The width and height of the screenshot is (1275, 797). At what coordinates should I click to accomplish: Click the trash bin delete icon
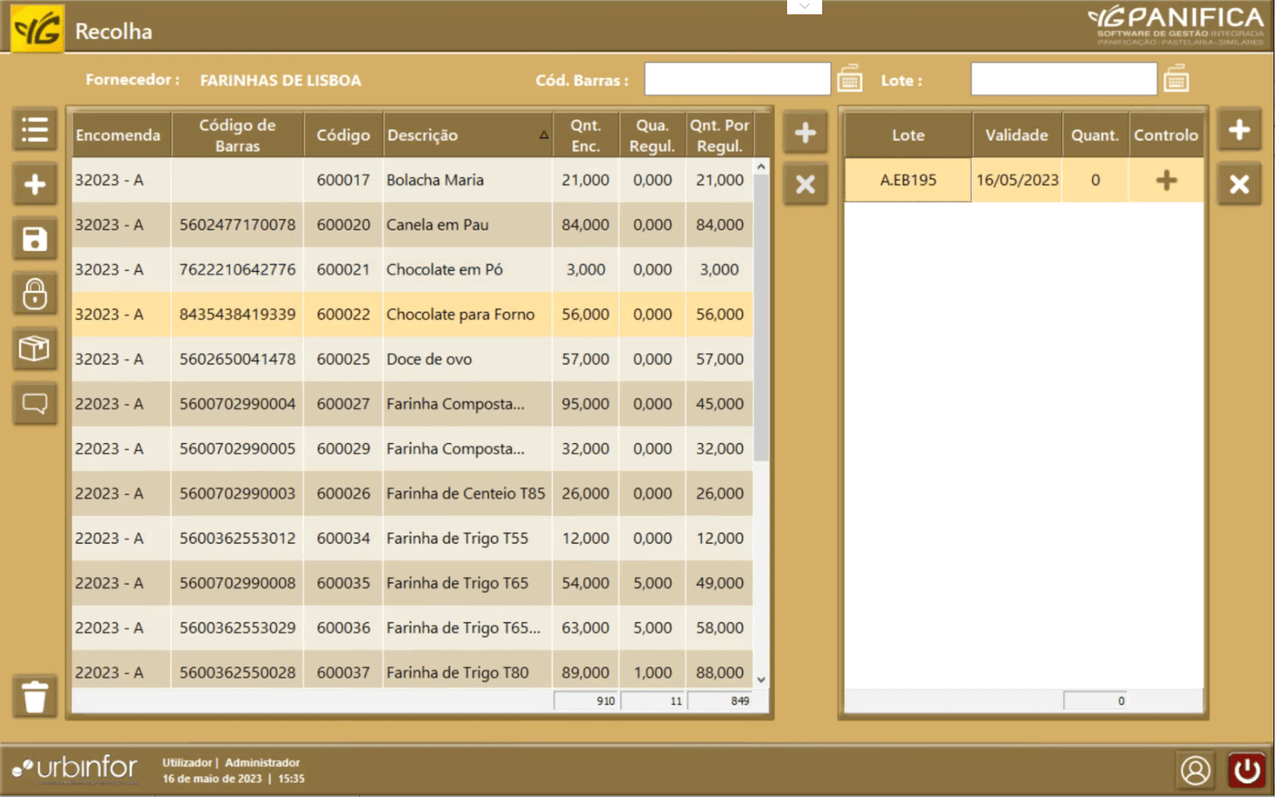[x=34, y=697]
